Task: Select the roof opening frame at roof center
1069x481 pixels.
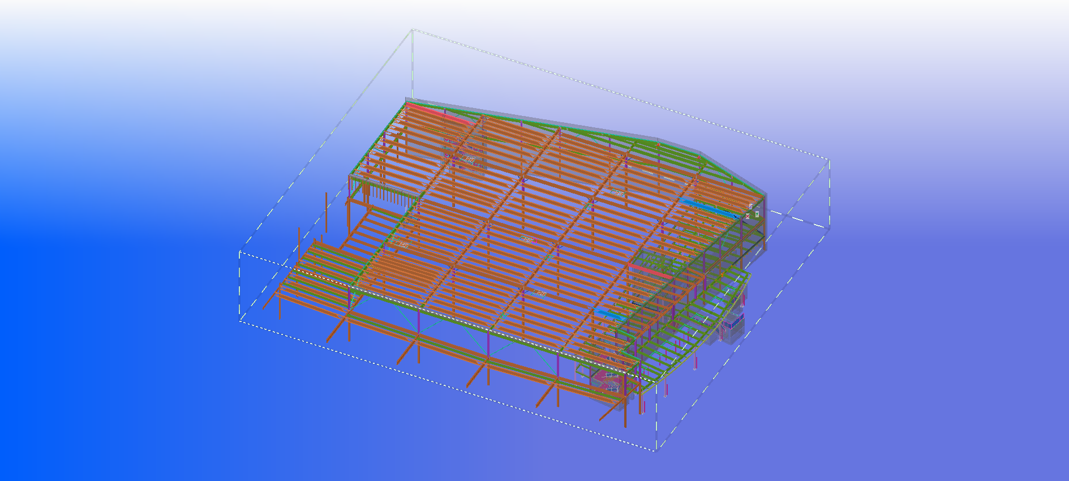Action: pyautogui.click(x=528, y=240)
